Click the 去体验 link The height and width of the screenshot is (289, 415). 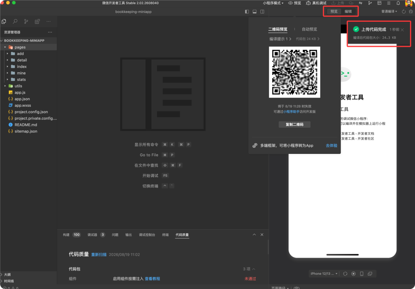331,145
